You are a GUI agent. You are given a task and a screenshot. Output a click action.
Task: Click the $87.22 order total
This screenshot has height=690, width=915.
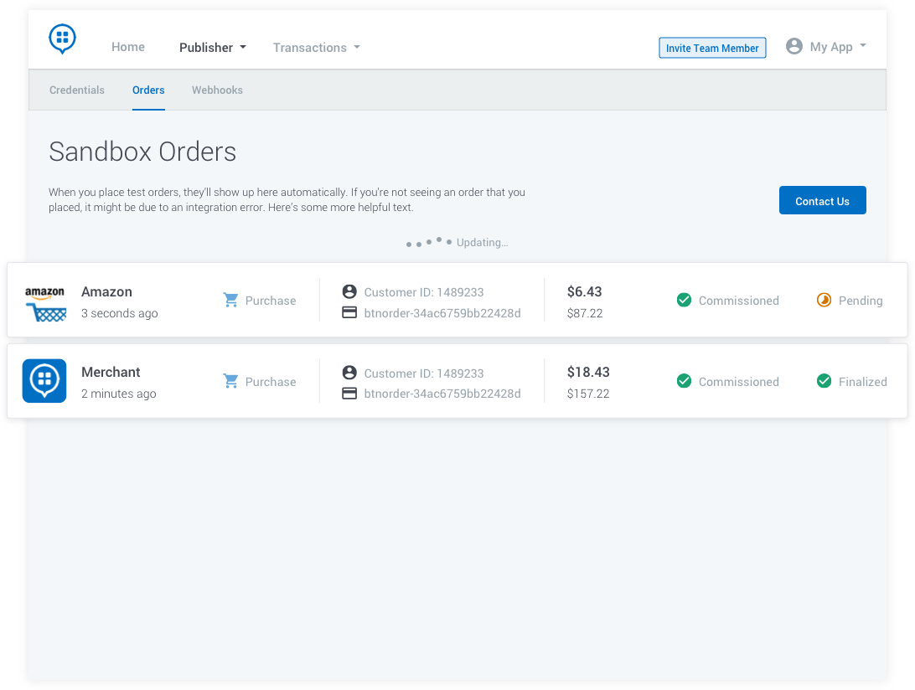[x=585, y=313]
